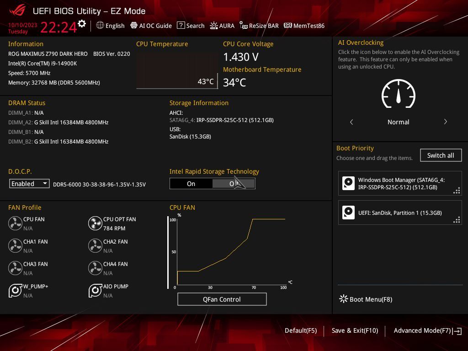
Task: Click the globe icon beside English
Action: 100,26
